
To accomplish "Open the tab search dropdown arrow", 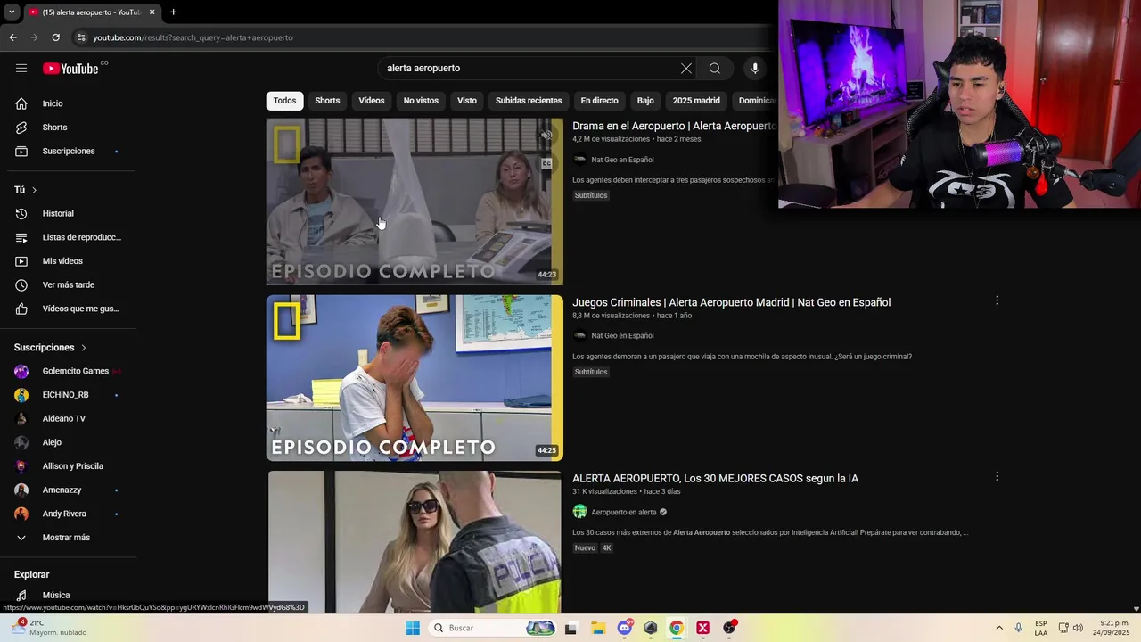I will (12, 12).
